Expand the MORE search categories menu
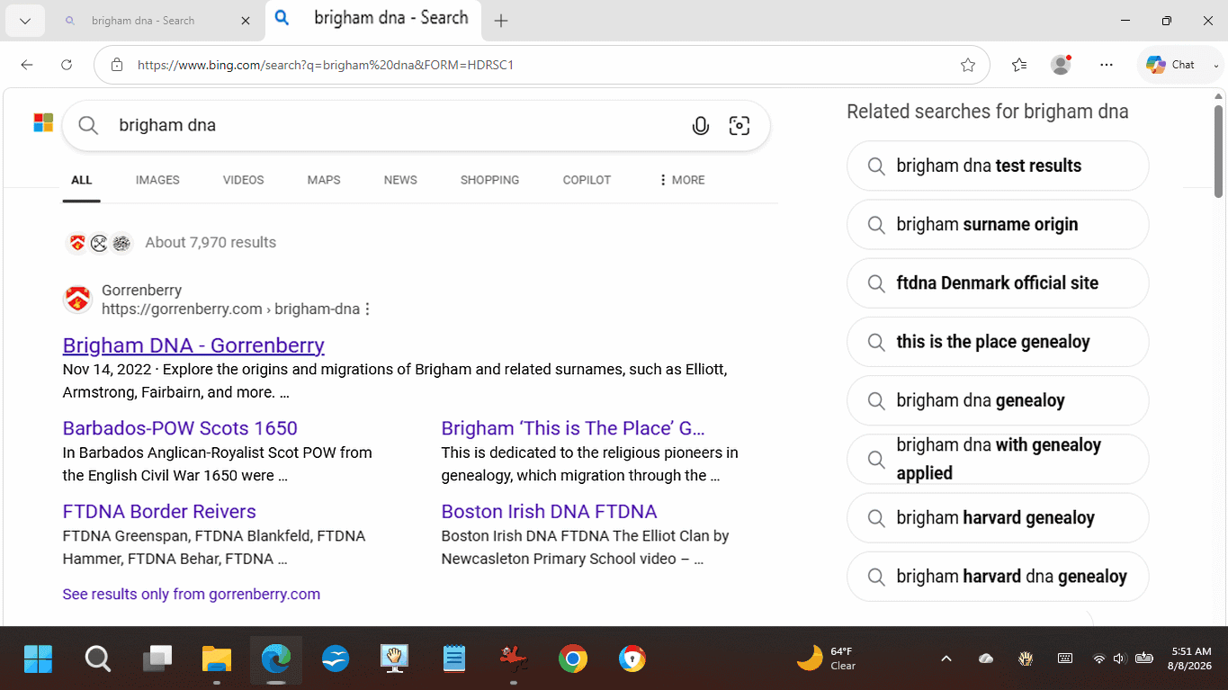Screen dimensions: 1228x690 (x=682, y=180)
